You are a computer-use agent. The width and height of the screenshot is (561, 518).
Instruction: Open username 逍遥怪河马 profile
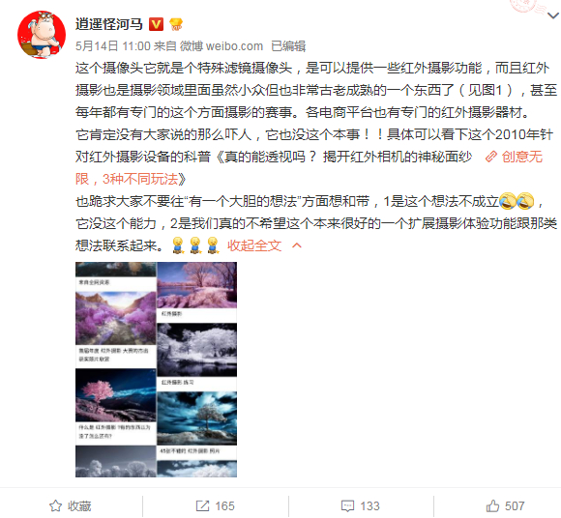click(108, 24)
